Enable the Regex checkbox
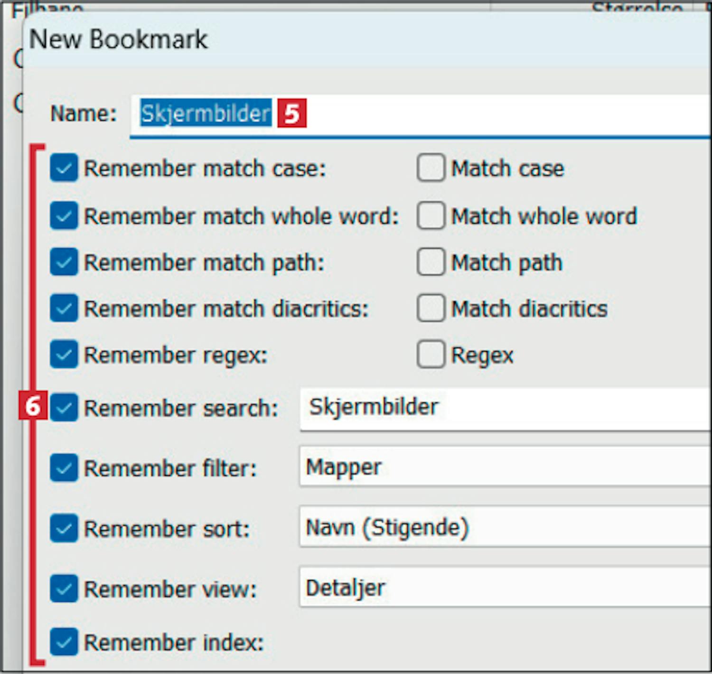 coord(431,355)
